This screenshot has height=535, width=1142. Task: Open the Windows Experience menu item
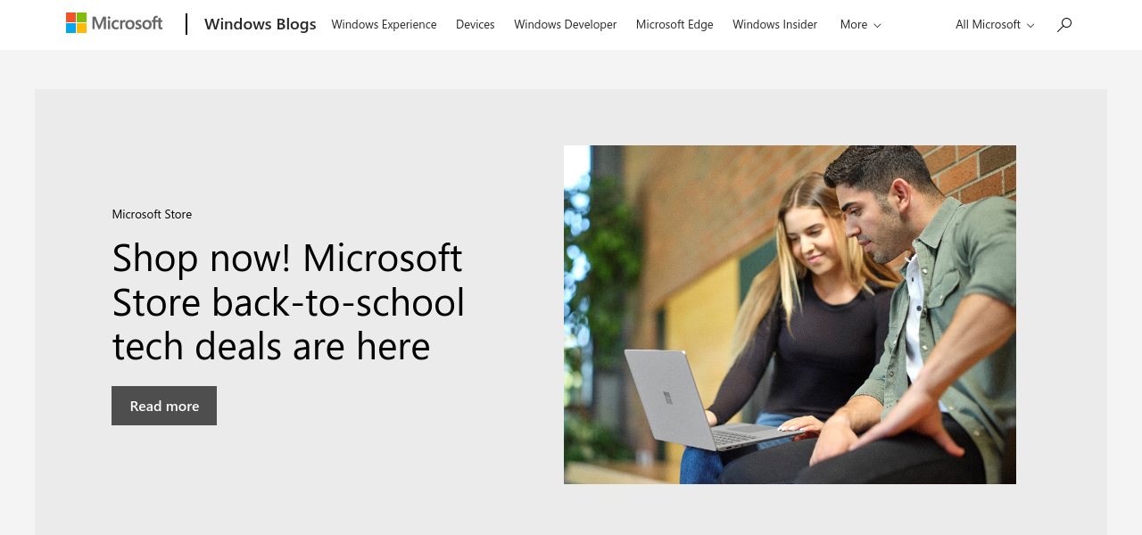coord(384,25)
